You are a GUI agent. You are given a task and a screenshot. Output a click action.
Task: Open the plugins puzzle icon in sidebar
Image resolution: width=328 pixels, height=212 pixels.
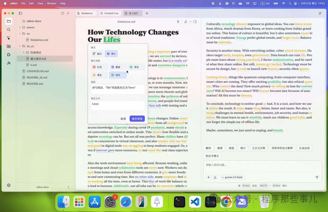pos(9,55)
